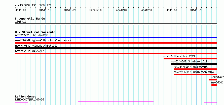The height and width of the screenshot is (105, 224).
Task: Click the red bar under nsv2792680
Action: click(x=195, y=74)
